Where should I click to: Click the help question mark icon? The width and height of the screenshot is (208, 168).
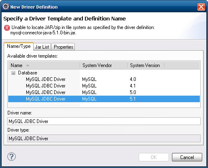pyautogui.click(x=11, y=157)
